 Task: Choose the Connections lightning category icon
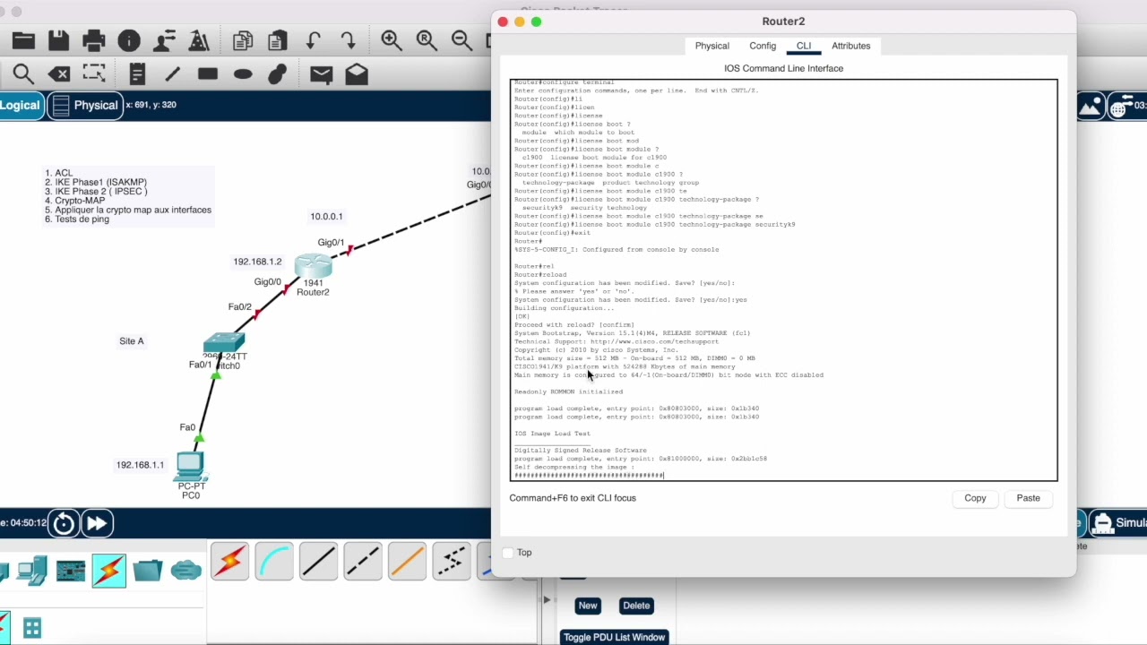coord(109,570)
